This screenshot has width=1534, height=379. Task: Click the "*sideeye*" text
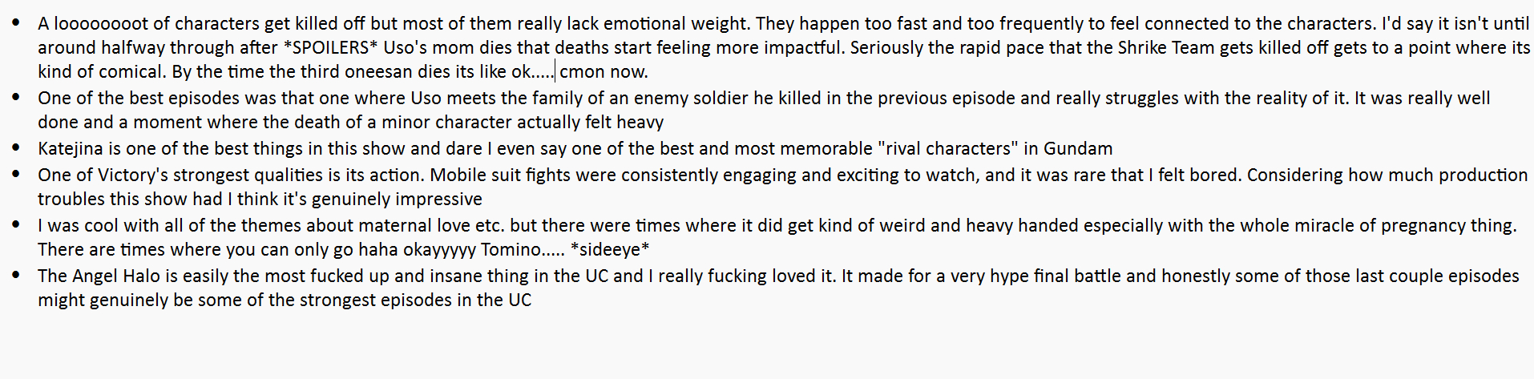(609, 250)
